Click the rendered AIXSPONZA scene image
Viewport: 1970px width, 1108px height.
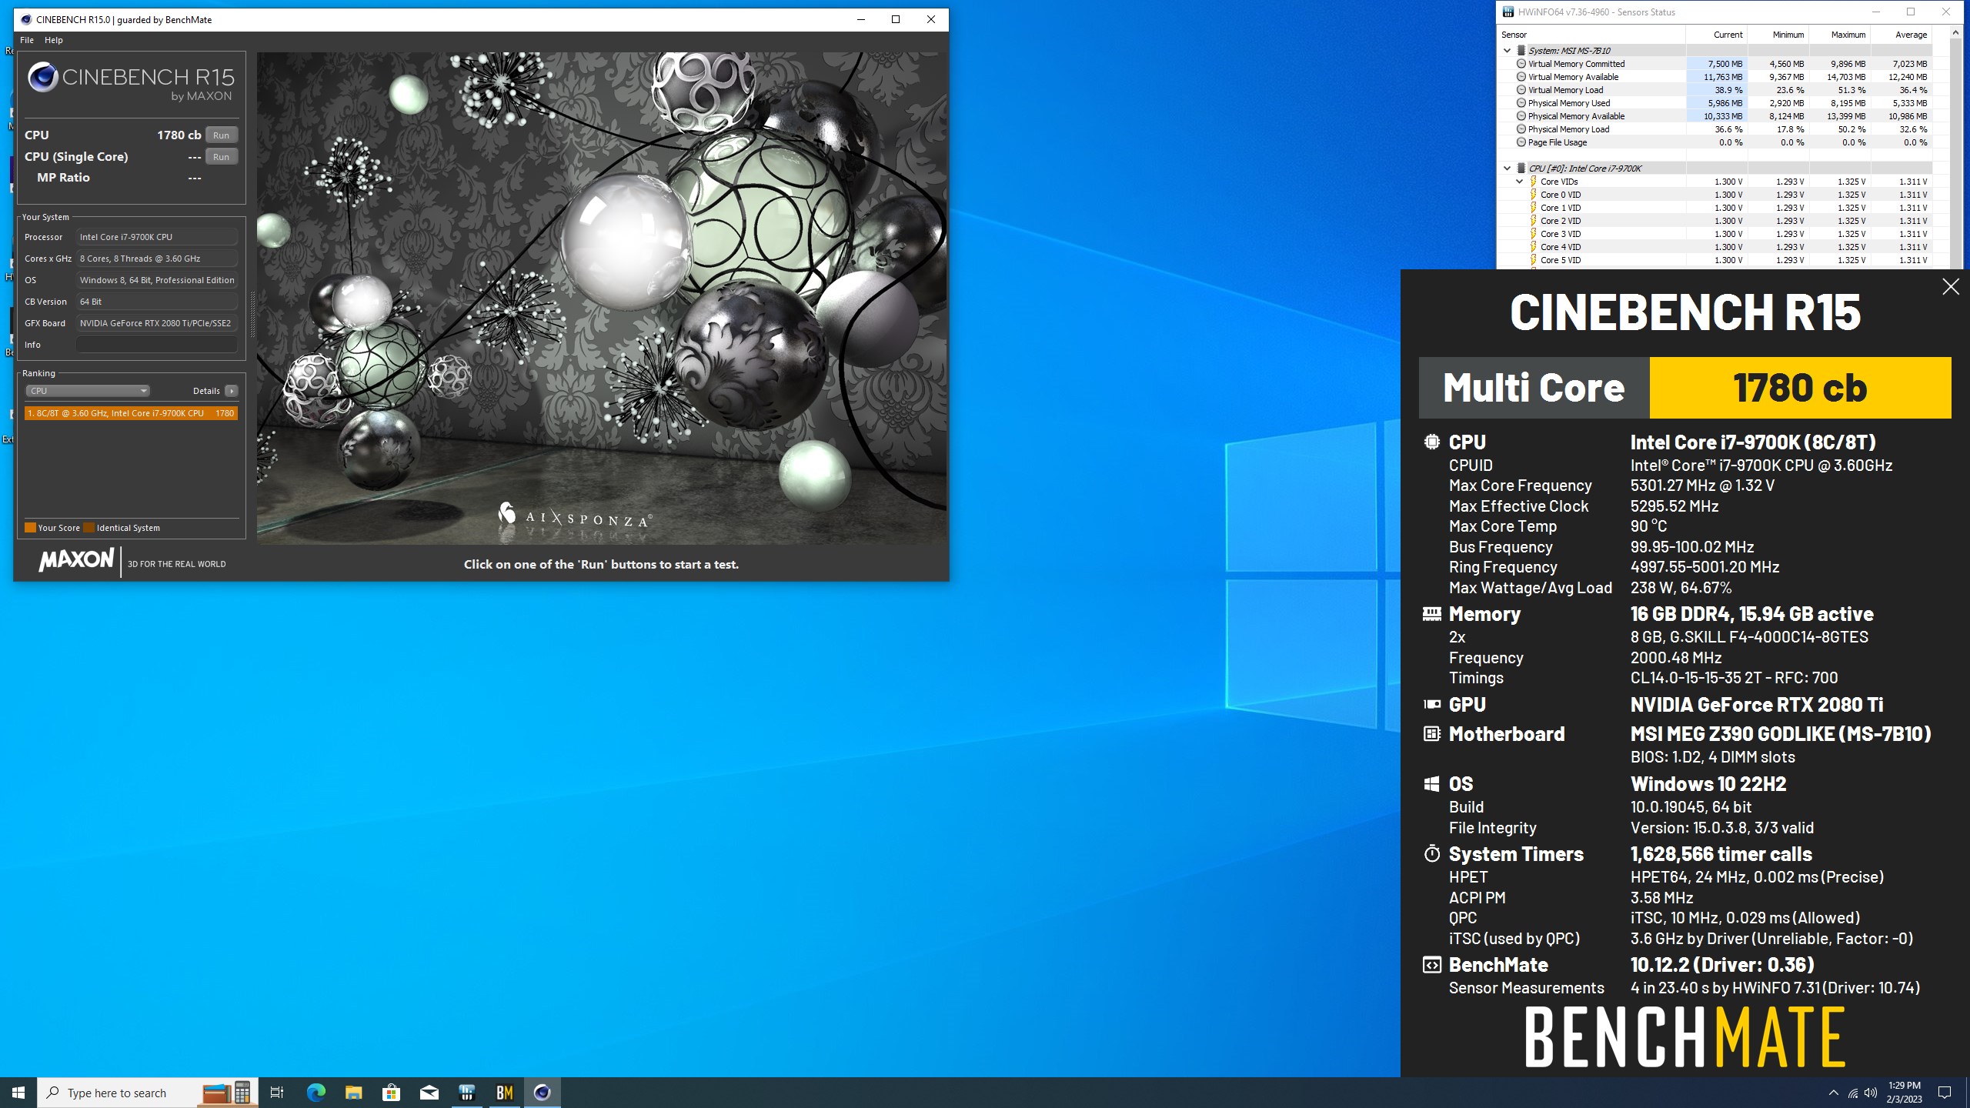(602, 299)
